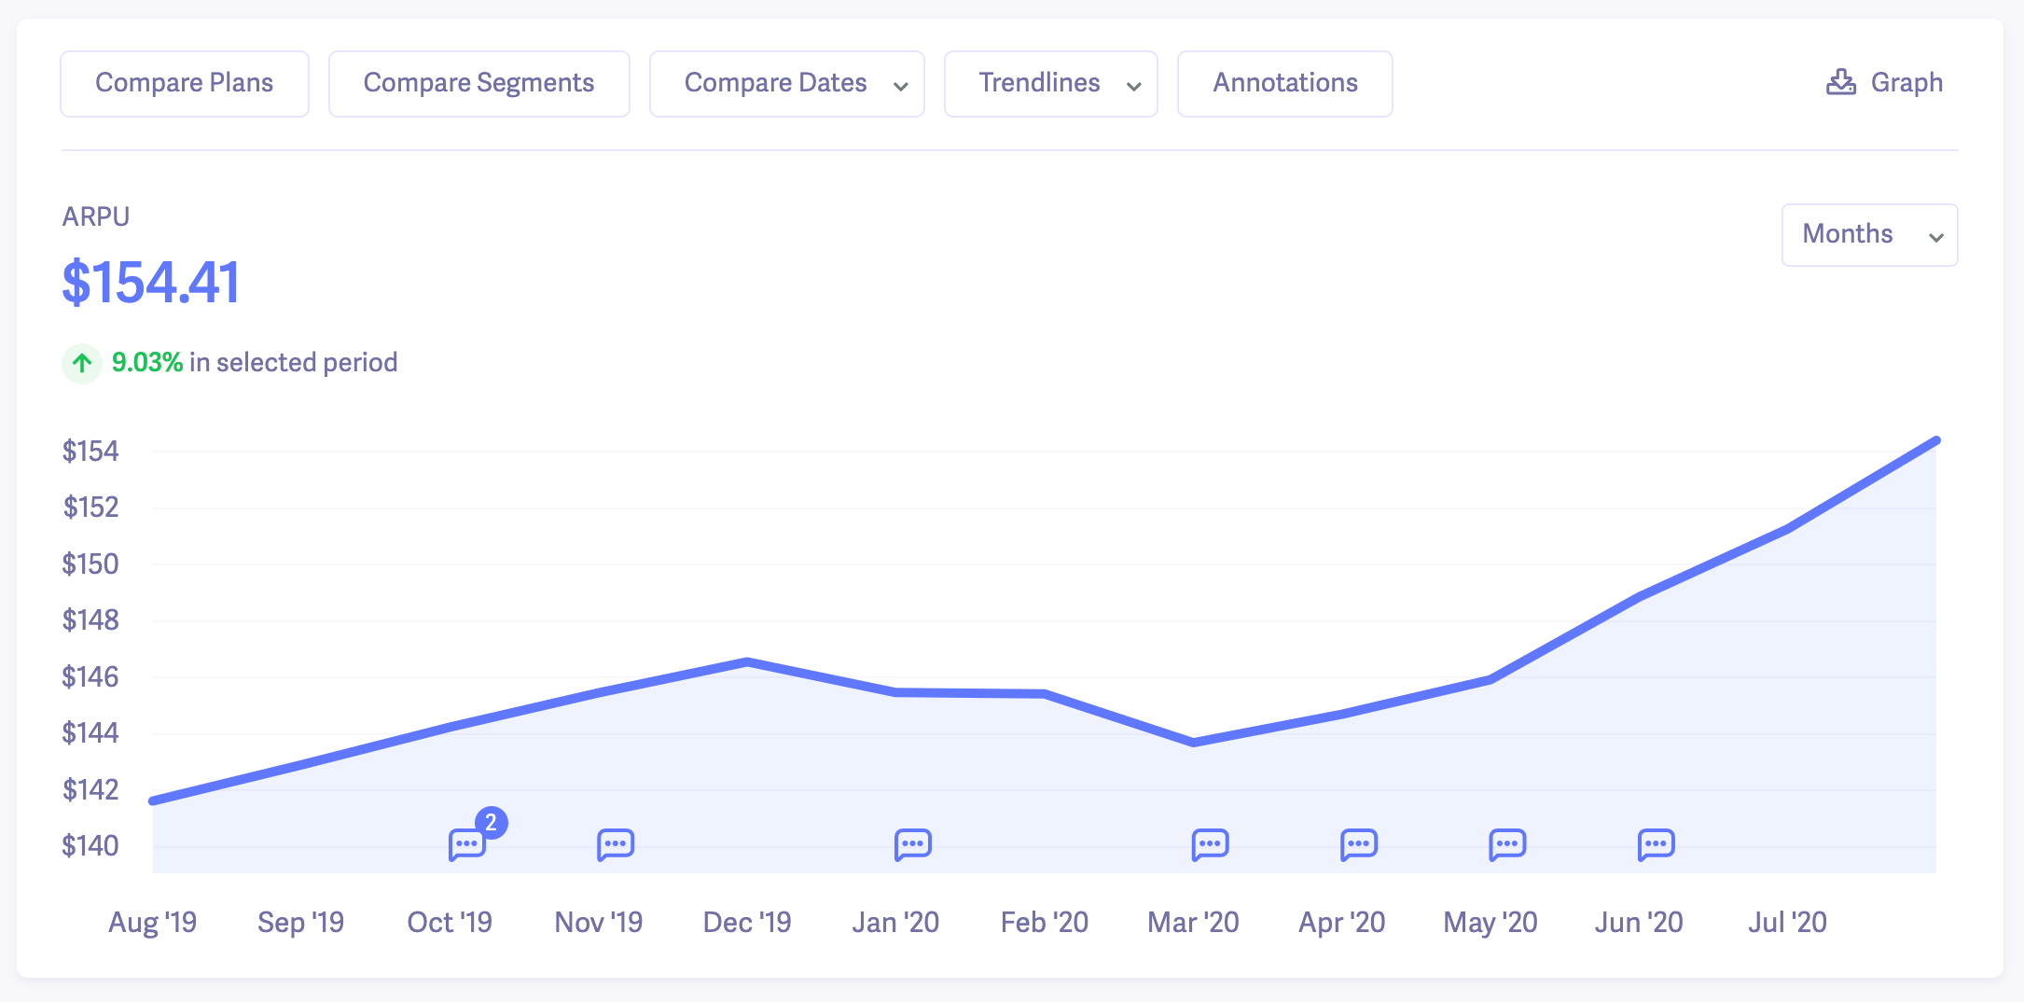Click the Dec '19 peak on chart line
The image size is (2024, 1002).
click(x=747, y=661)
